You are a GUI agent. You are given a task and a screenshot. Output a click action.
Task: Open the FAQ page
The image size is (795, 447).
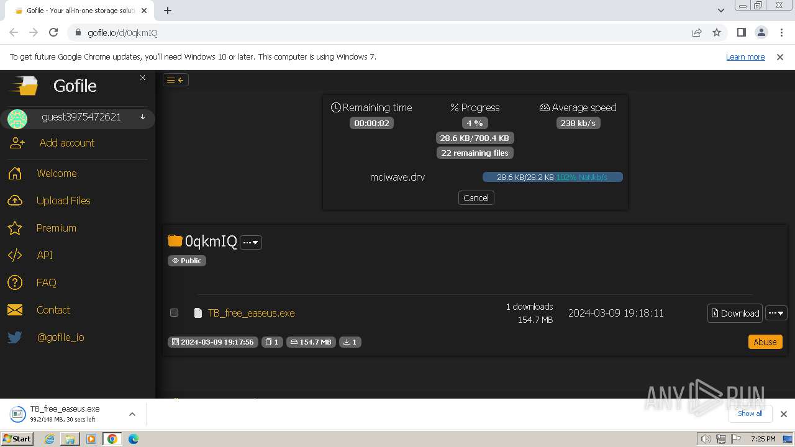pos(47,282)
